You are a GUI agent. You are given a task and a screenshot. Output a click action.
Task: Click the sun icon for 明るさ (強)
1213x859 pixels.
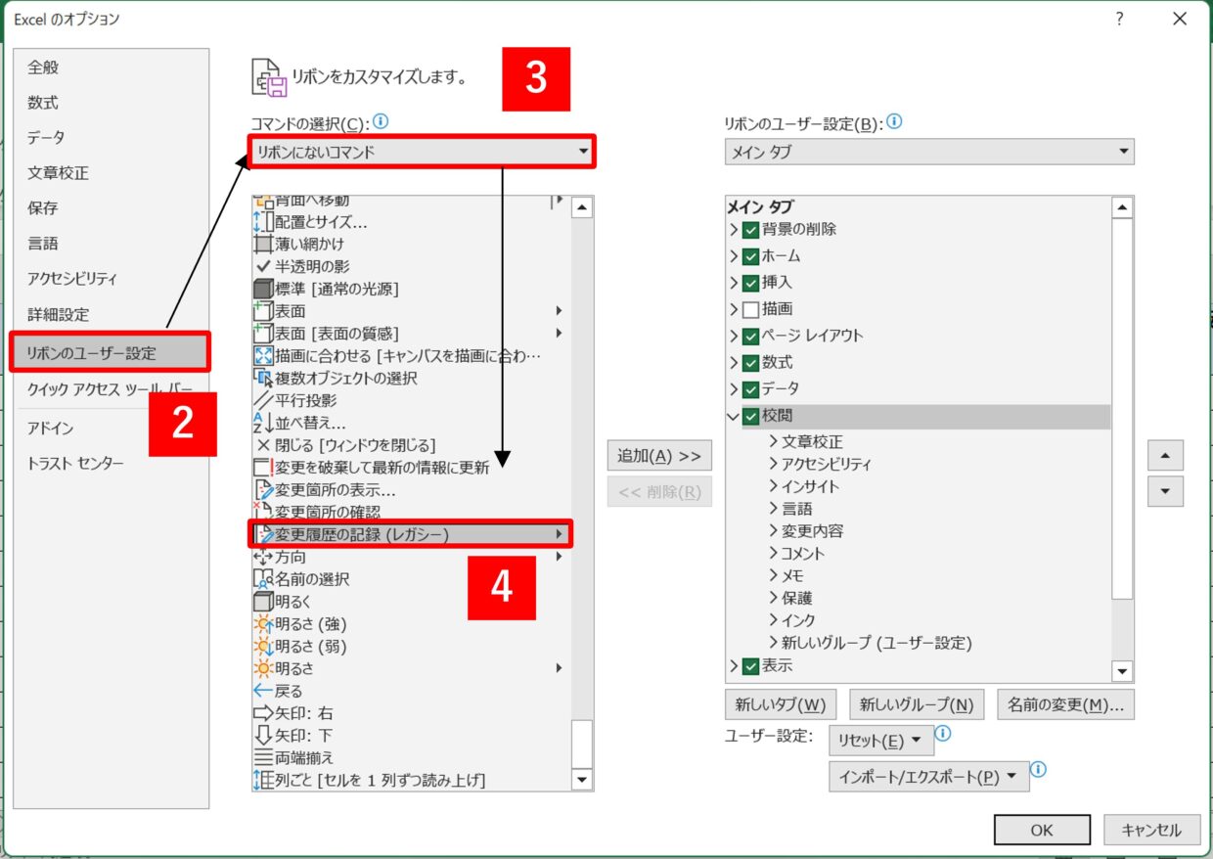[x=263, y=624]
